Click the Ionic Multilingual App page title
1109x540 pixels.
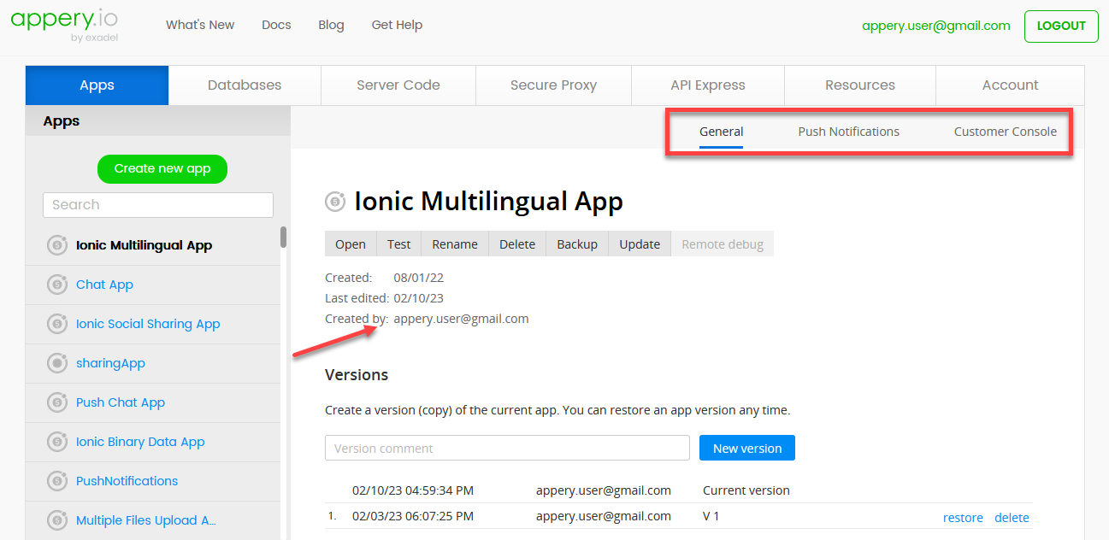tap(488, 202)
